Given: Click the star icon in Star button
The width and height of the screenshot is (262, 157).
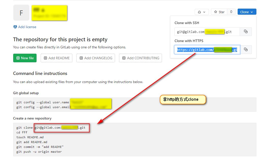Looking at the screenshot, I should [216, 12].
